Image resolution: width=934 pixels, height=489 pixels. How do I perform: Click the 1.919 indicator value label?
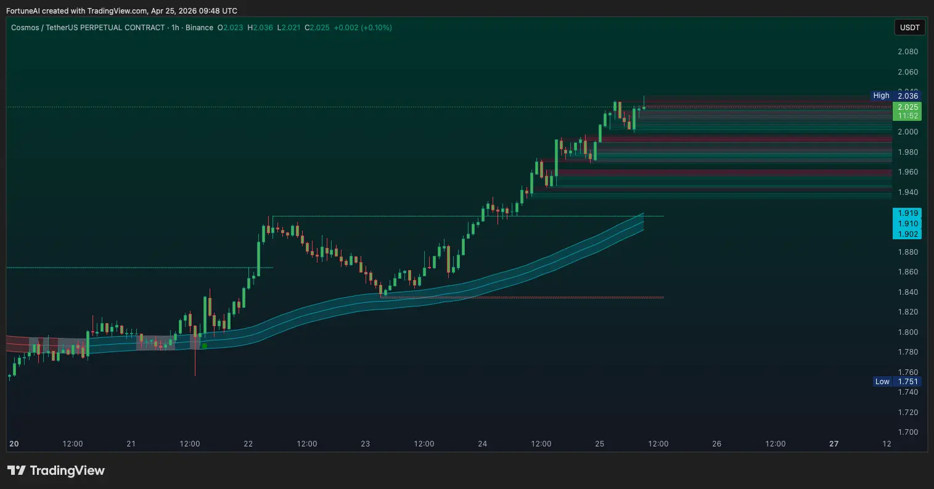click(907, 213)
